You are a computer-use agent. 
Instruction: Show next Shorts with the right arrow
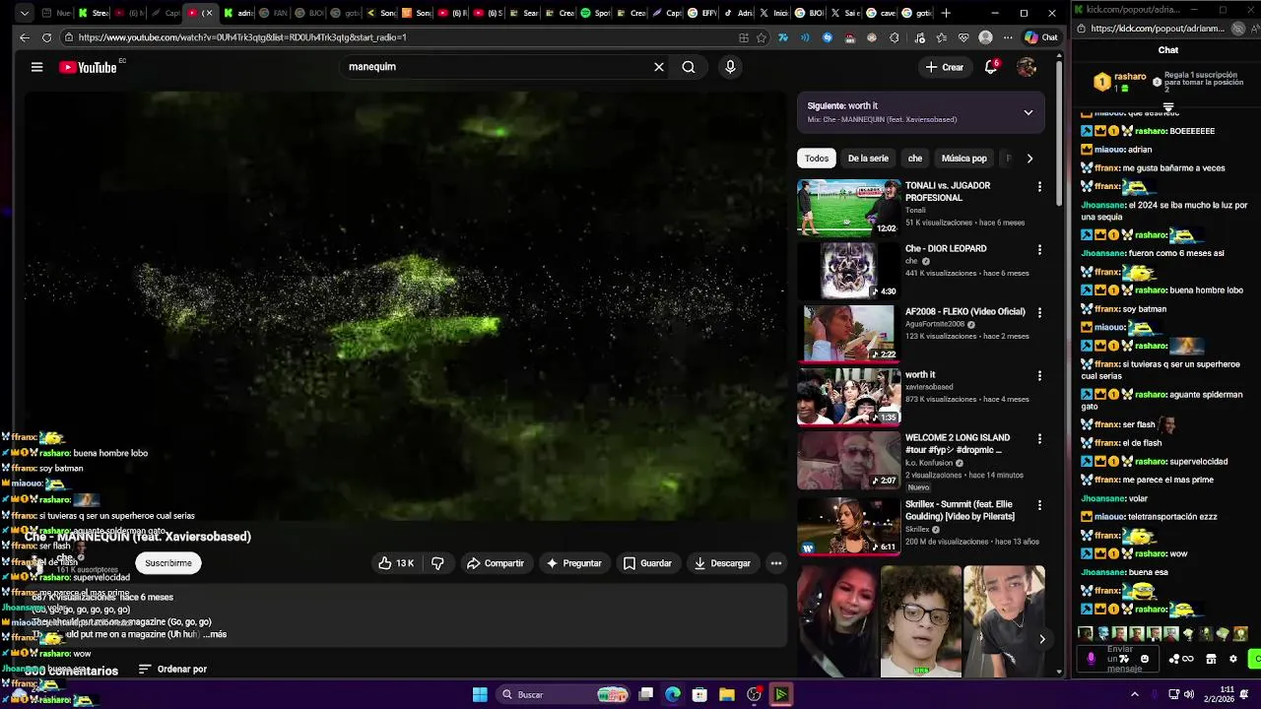click(x=1041, y=639)
